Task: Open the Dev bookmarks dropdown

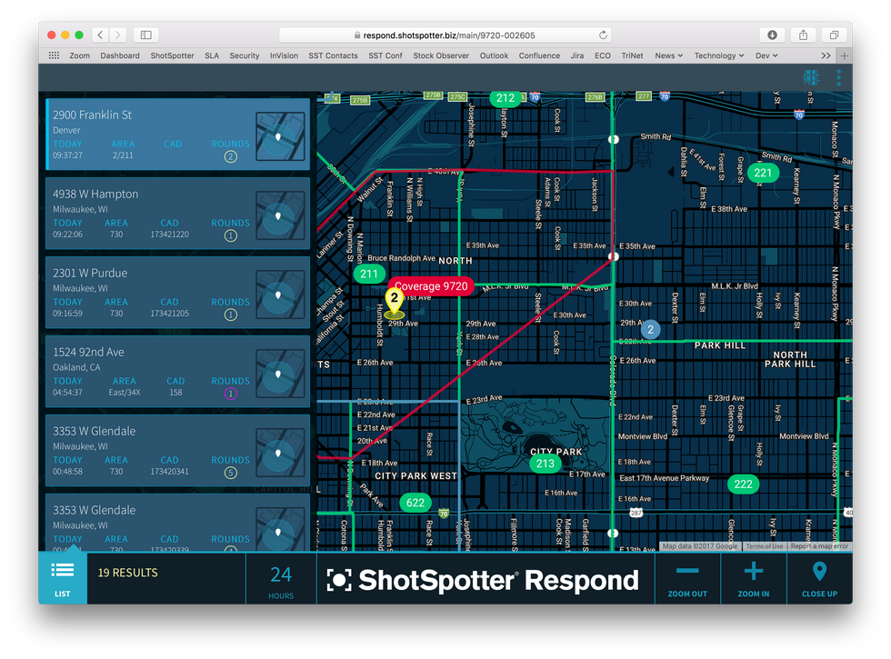Action: tap(766, 55)
